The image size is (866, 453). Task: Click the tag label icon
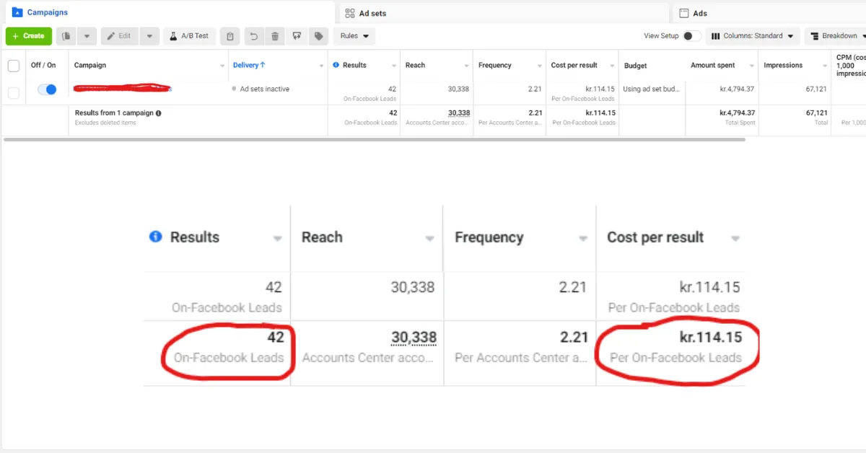click(318, 36)
